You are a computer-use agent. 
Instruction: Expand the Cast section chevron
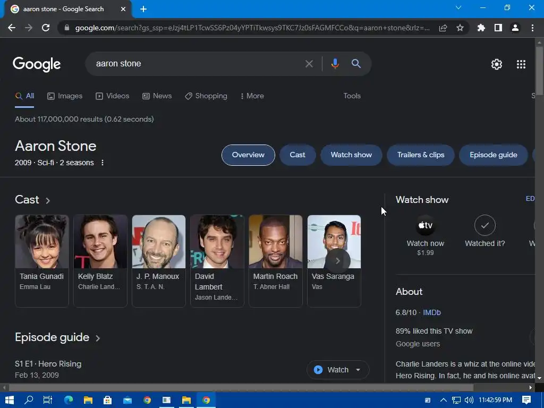pos(48,200)
